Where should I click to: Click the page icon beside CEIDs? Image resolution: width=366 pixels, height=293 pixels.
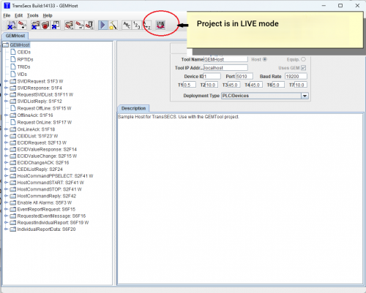click(x=13, y=52)
